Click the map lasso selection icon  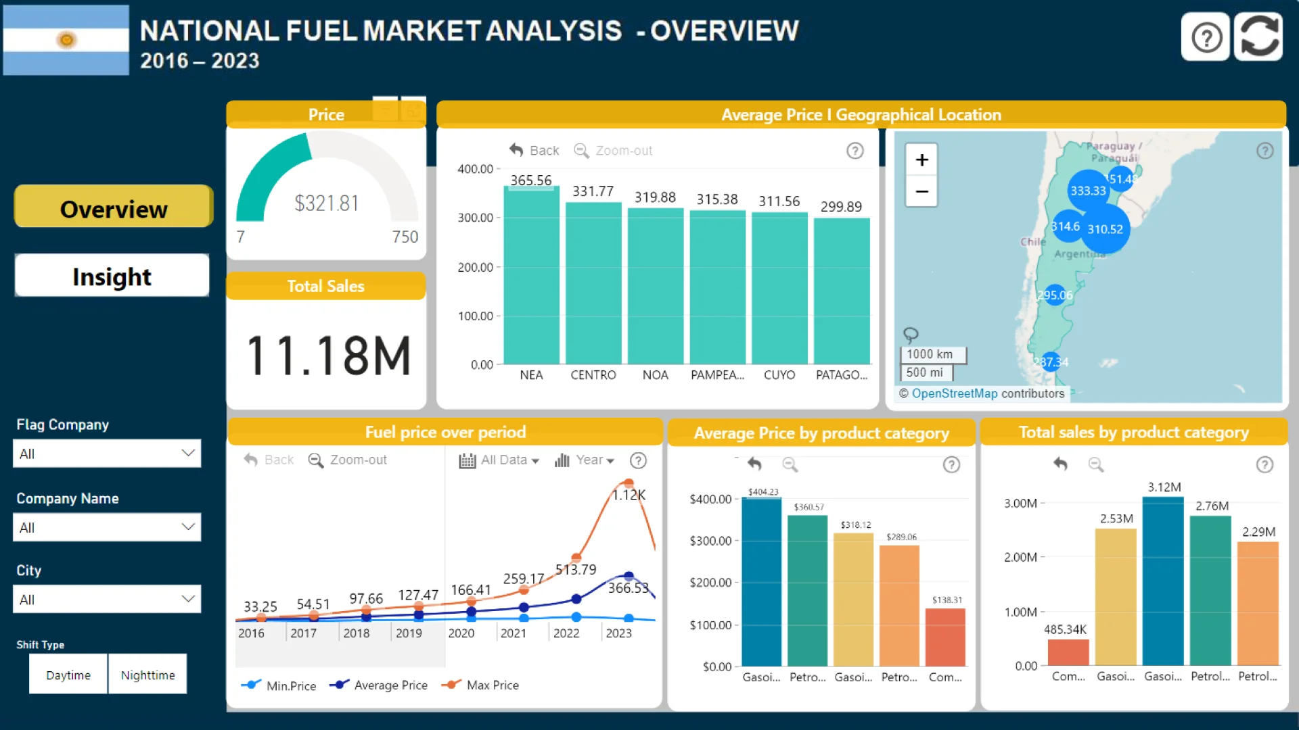911,335
